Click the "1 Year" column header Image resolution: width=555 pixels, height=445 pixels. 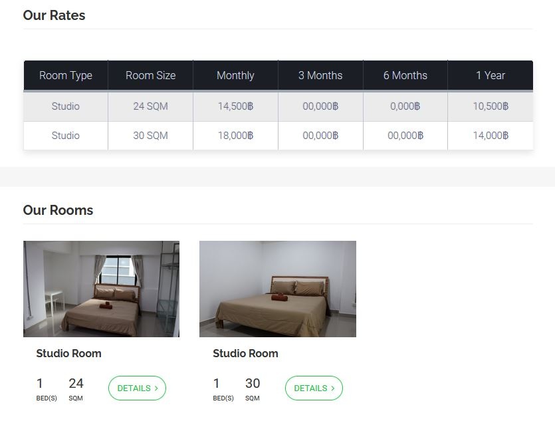click(491, 75)
